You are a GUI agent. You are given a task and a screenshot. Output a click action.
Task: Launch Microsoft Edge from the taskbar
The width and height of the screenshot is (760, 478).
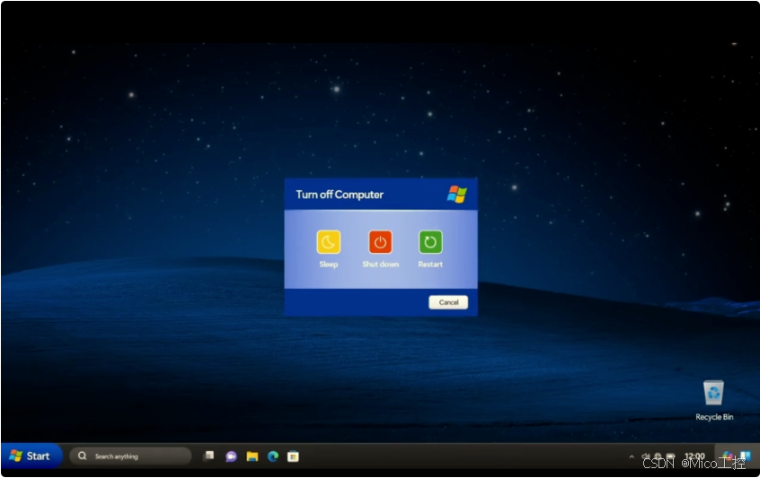273,456
